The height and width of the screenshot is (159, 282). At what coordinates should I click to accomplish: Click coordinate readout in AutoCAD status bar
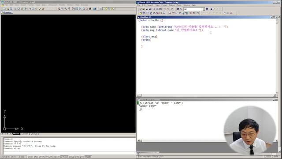(x=14, y=157)
